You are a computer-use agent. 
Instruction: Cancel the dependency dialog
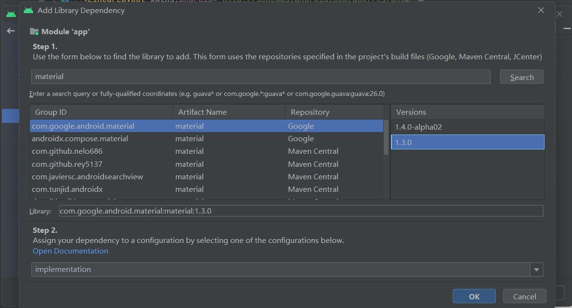coord(524,296)
